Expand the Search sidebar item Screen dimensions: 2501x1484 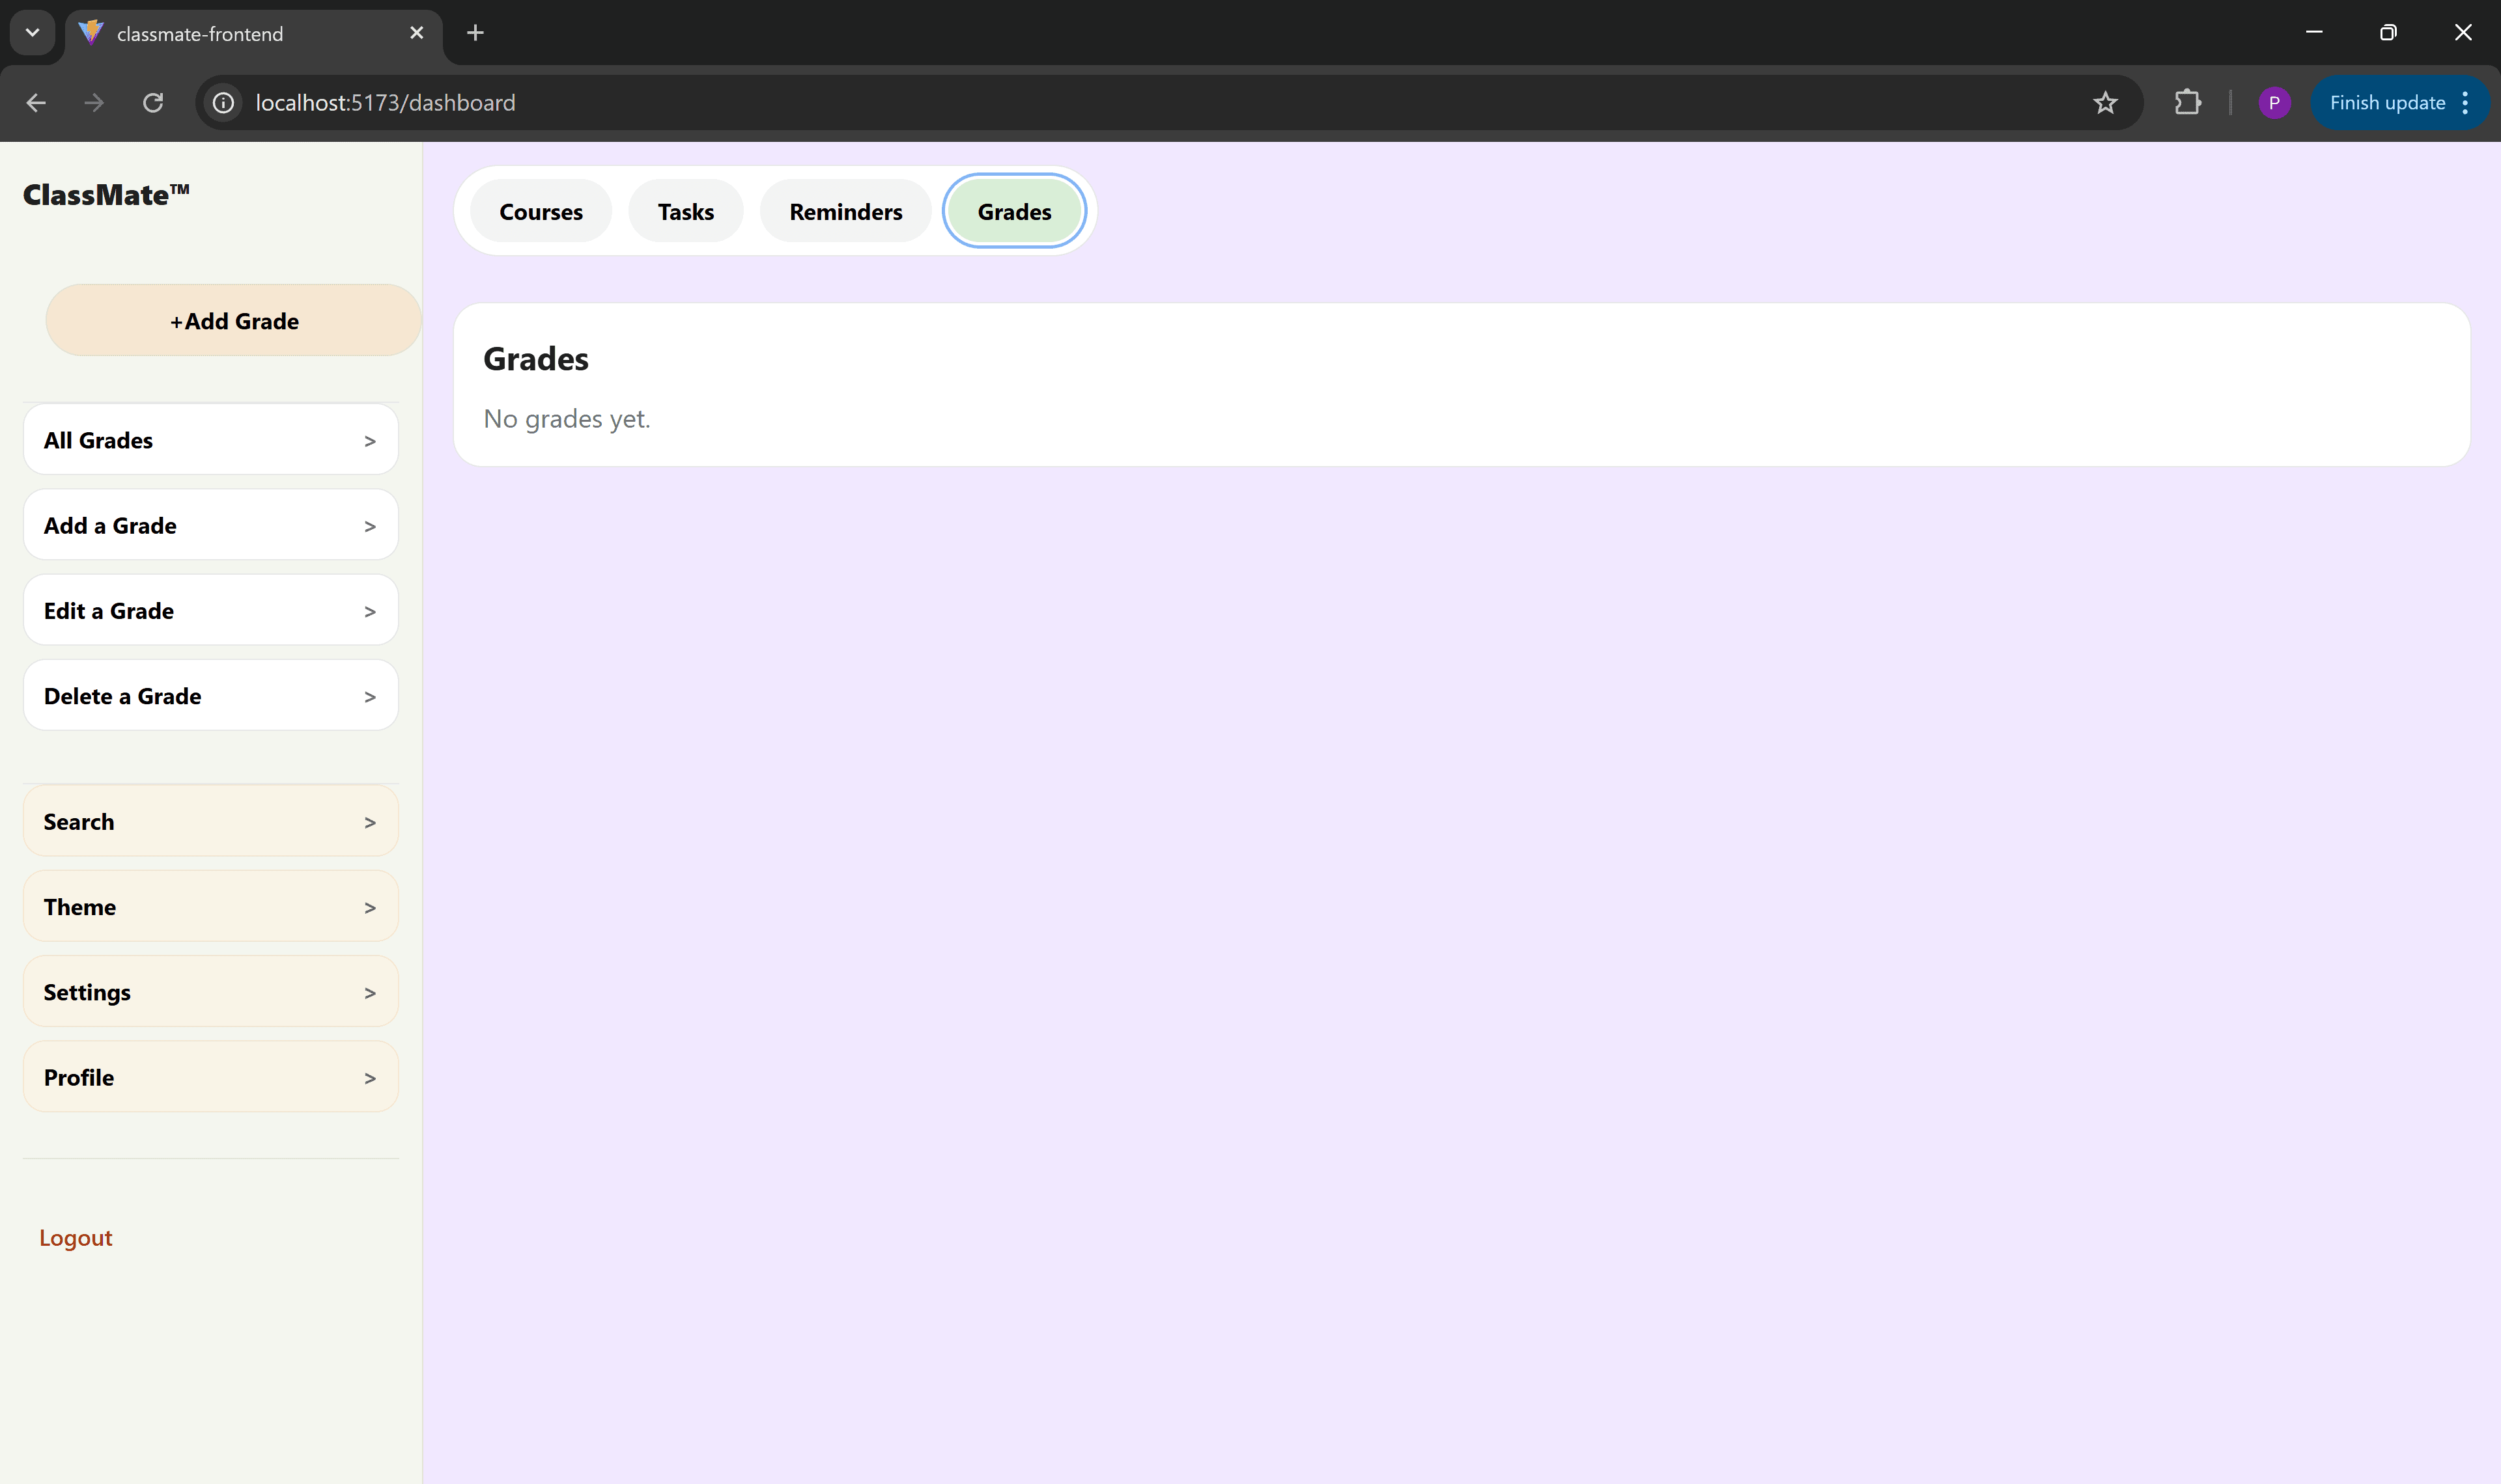click(x=211, y=822)
